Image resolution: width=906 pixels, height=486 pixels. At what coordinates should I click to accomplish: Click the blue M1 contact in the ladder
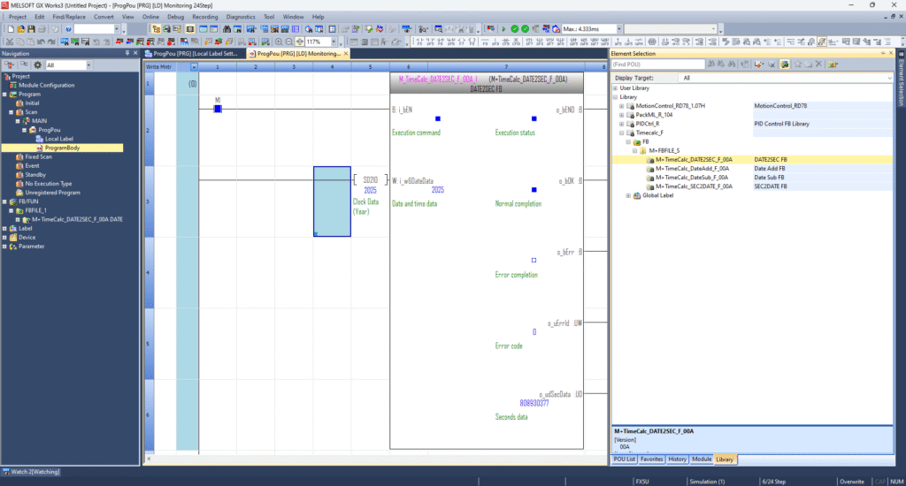click(x=218, y=109)
